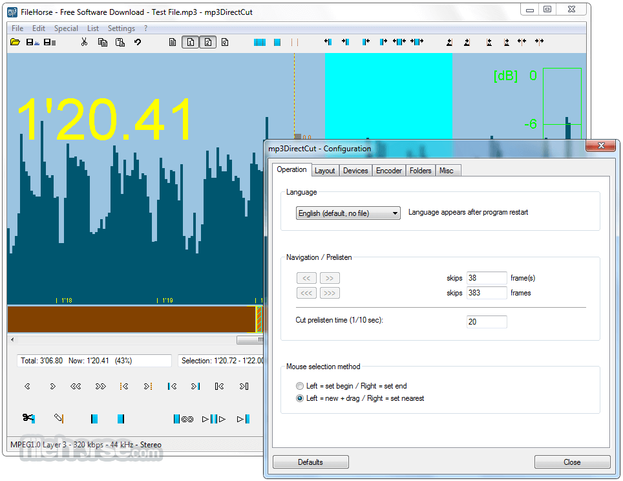Click the plain document icon in toolbar
623x481 pixels.
point(173,42)
